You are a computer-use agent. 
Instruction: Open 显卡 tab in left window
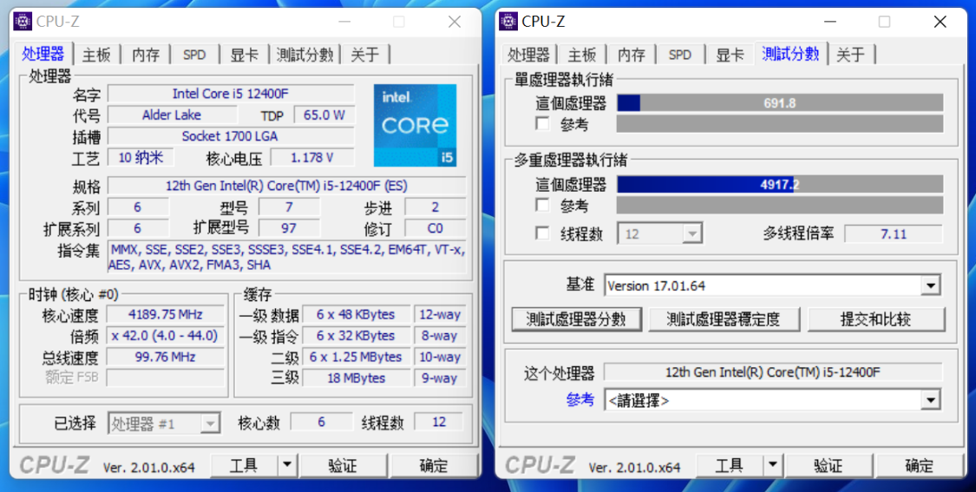click(244, 55)
